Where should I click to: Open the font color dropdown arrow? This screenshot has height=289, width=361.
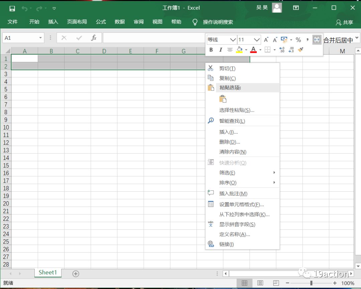coord(260,50)
